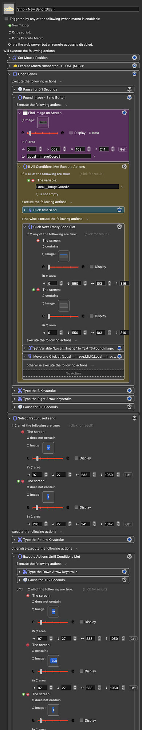Open gear menu for Type the Return Keystroke
Viewport: 142px width, 730px height.
tap(129, 539)
